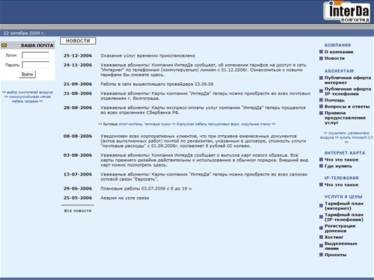Click the Услуги и цены section heading
Image resolution: width=374 pixels, height=280 pixels.
coord(343,196)
